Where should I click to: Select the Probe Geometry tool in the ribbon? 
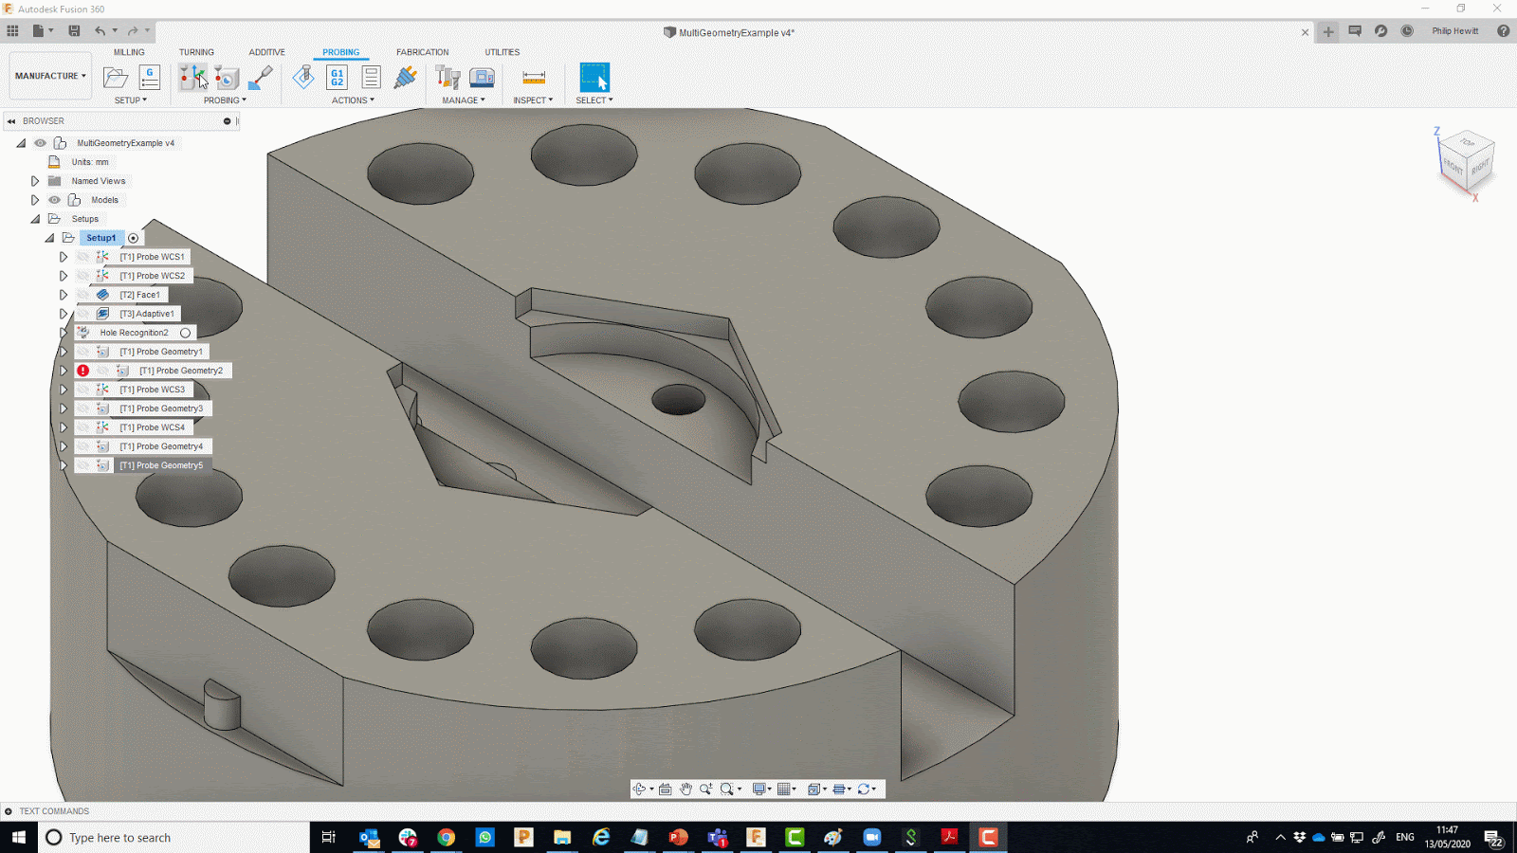227,78
